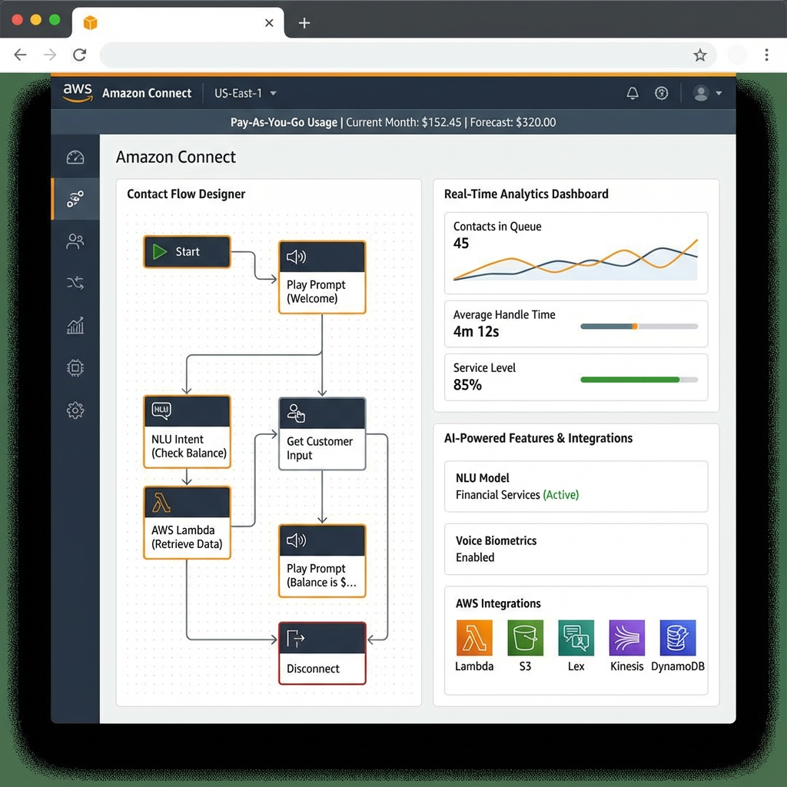This screenshot has height=787, width=787.
Task: Open the users sidebar icon
Action: [75, 241]
